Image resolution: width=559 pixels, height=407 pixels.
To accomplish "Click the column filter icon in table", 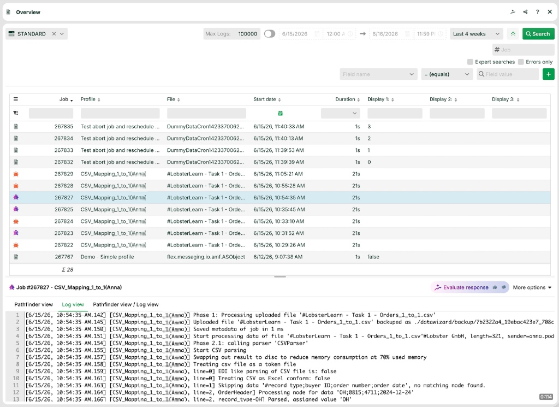I will (x=16, y=113).
